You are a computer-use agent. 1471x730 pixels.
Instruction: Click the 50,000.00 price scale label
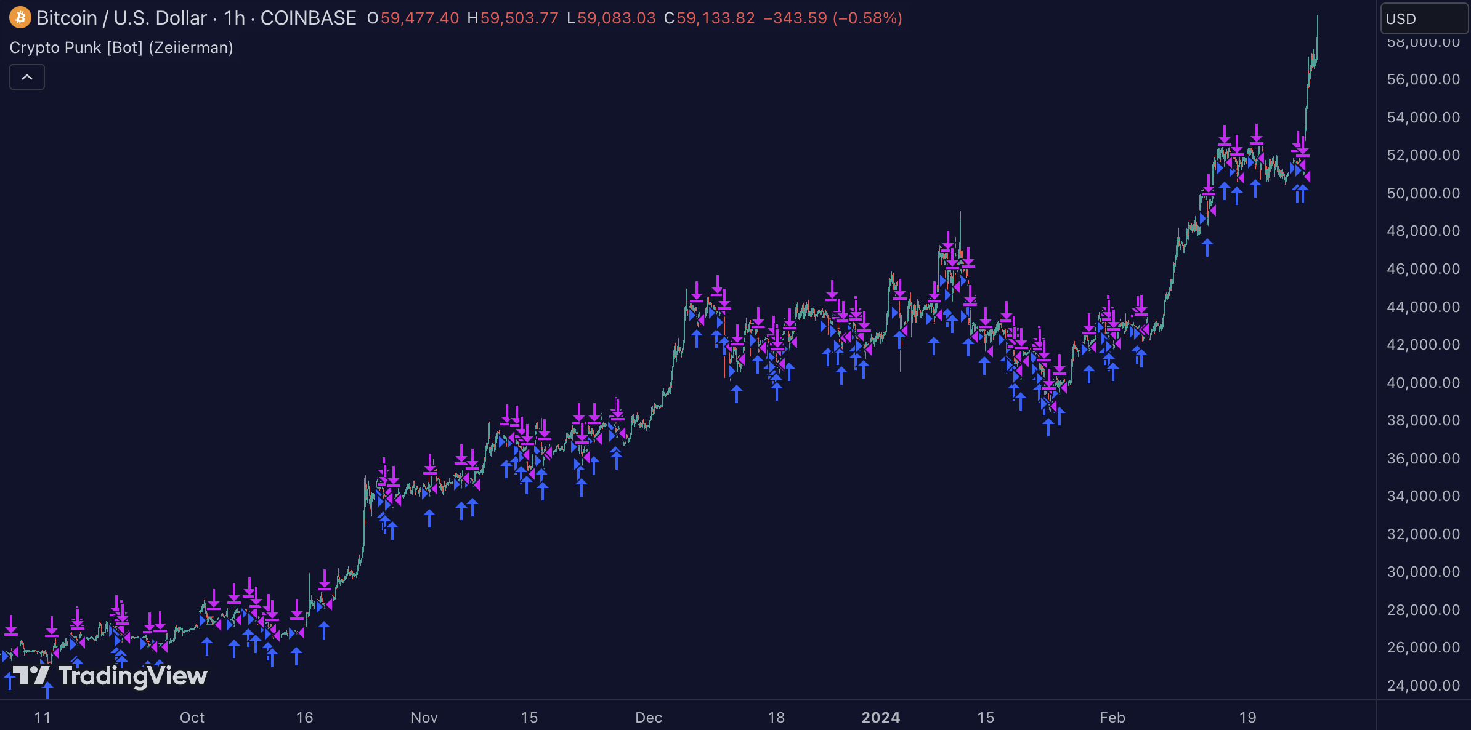pyautogui.click(x=1423, y=193)
